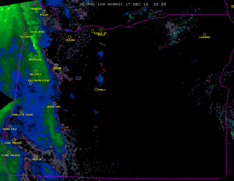Click the LAGRANDE text label
Image resolution: width=234 pixels, height=181 pixels.
(x=205, y=37)
